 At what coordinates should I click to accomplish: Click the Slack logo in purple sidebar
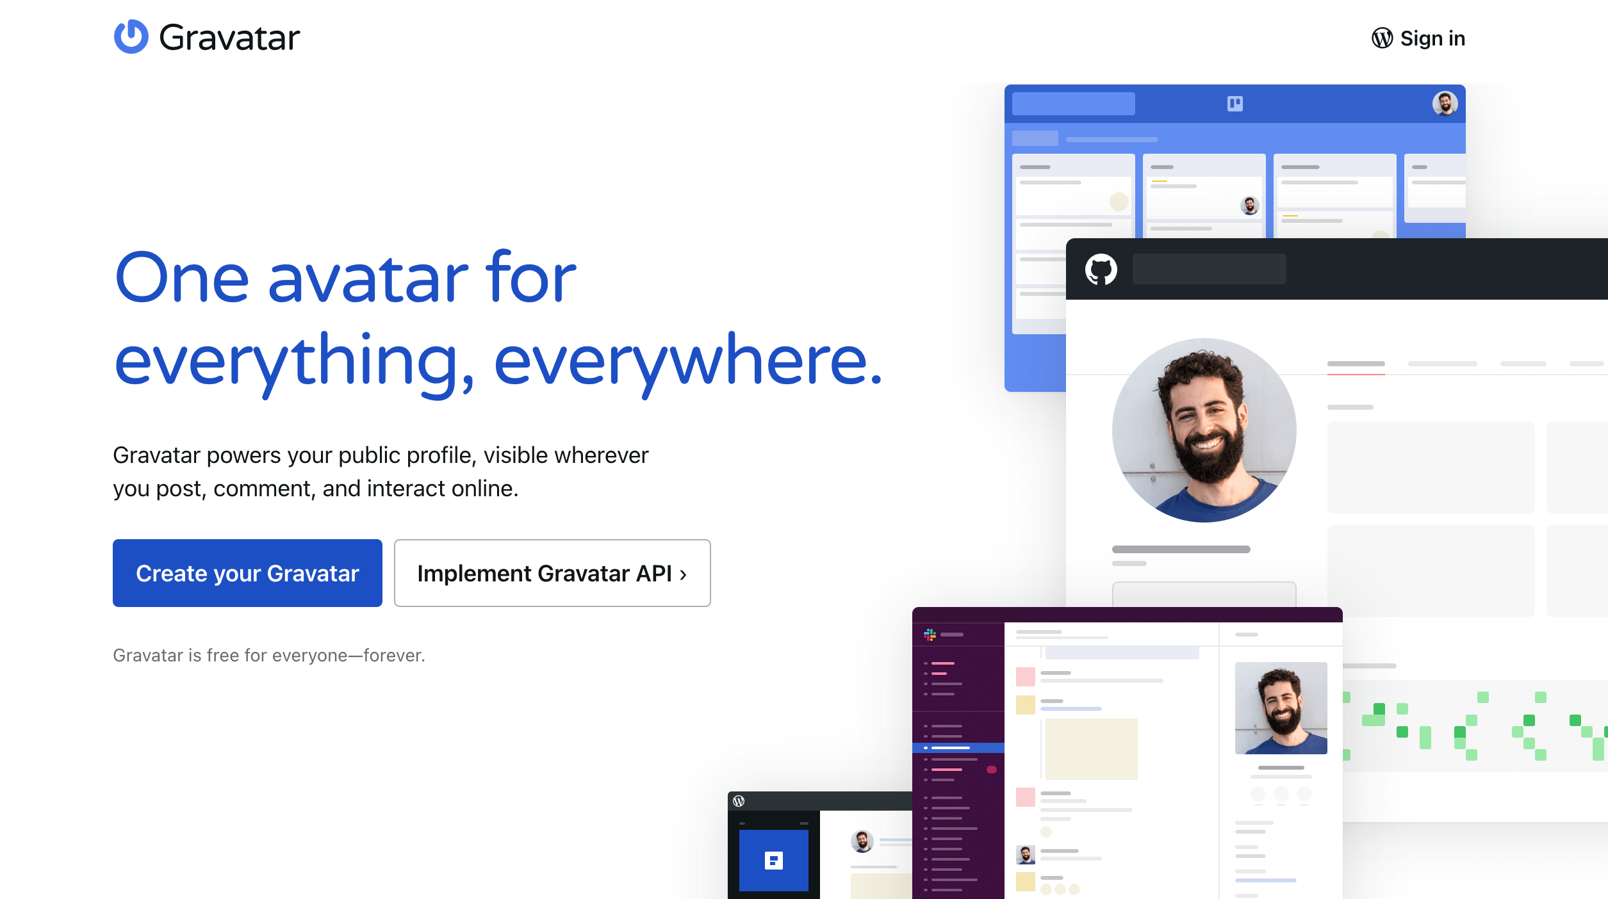tap(930, 635)
